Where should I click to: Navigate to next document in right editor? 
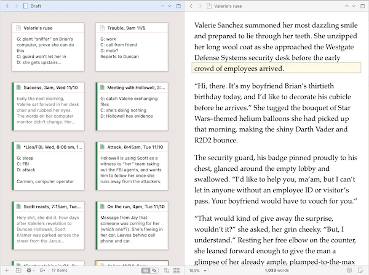coord(354,6)
